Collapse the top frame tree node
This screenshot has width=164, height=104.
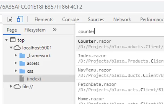tap(6, 40)
